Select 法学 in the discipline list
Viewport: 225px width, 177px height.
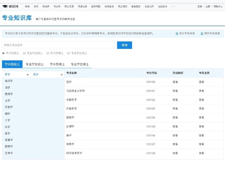(8, 88)
